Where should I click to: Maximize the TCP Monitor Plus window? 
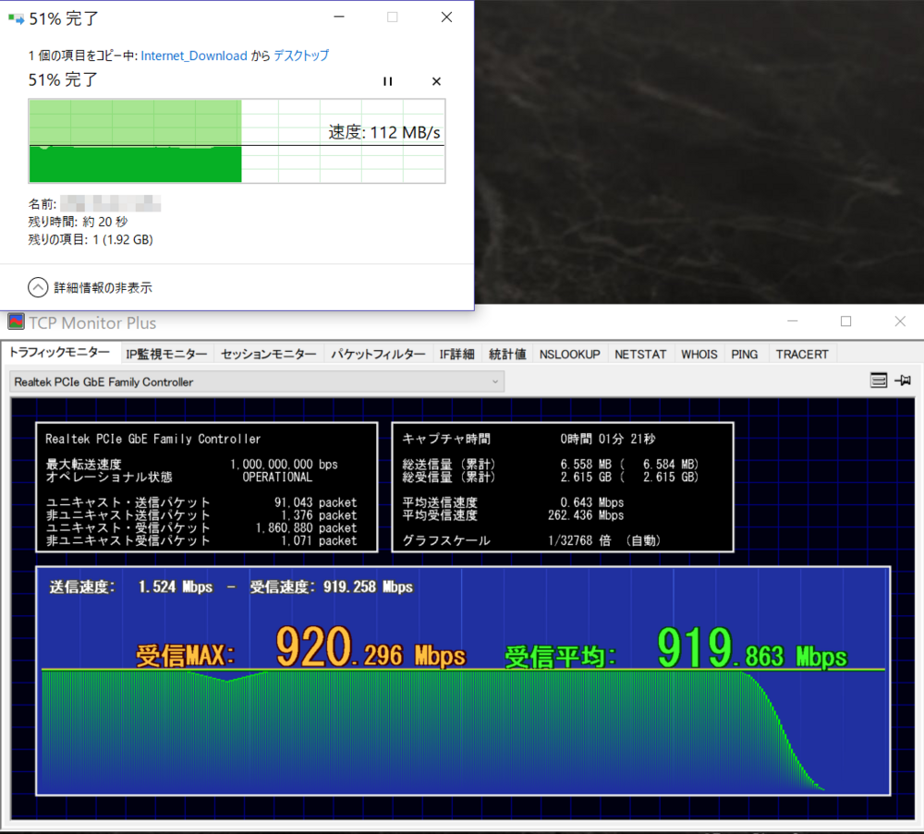click(x=846, y=321)
